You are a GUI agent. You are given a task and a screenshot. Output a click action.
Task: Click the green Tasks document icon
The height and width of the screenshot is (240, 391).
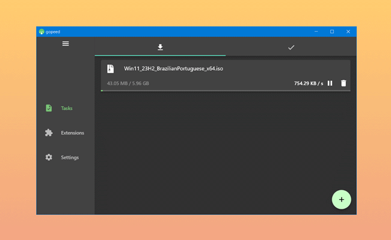tap(49, 108)
